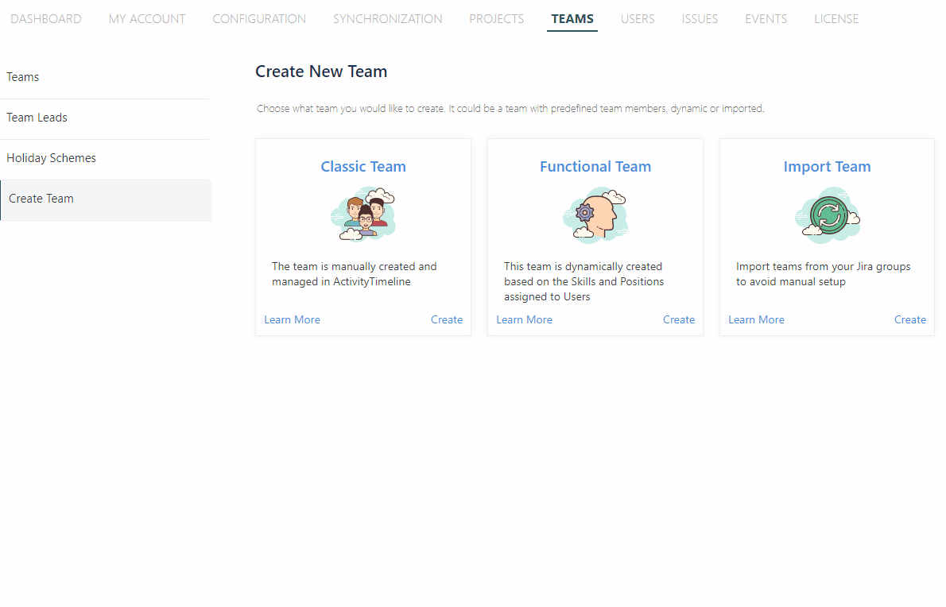Select the Teams tab
The height and width of the screenshot is (607, 946).
click(572, 19)
